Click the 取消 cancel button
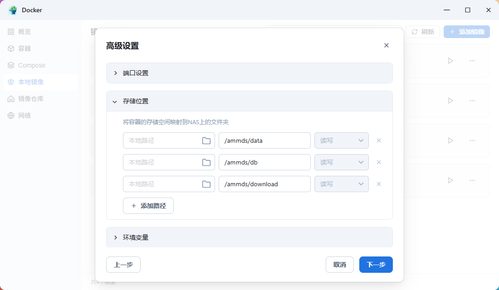 click(339, 264)
